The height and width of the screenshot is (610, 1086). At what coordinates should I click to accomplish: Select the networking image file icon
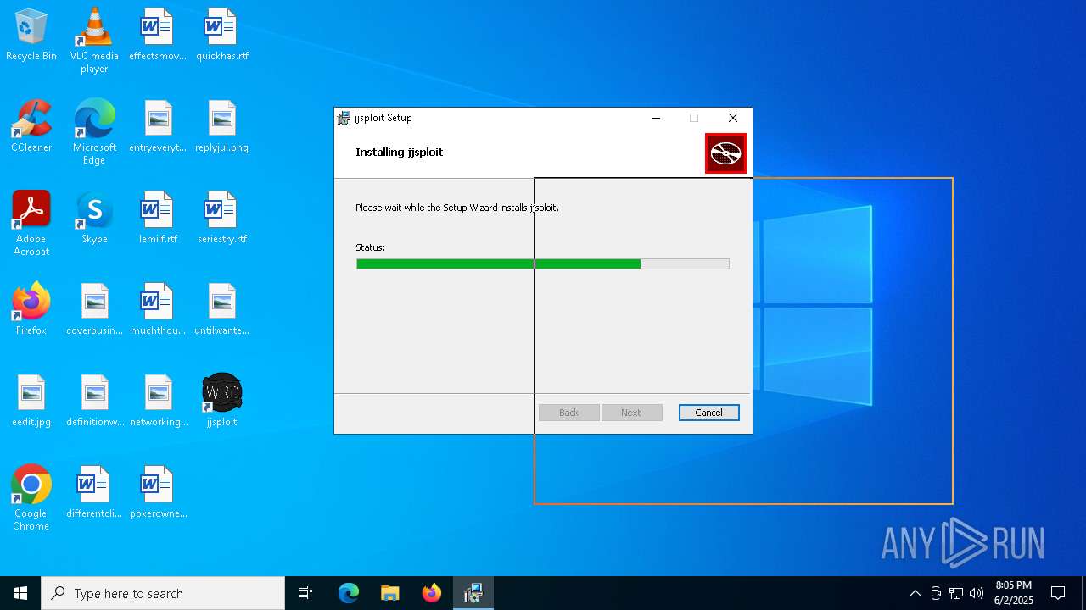(x=158, y=401)
